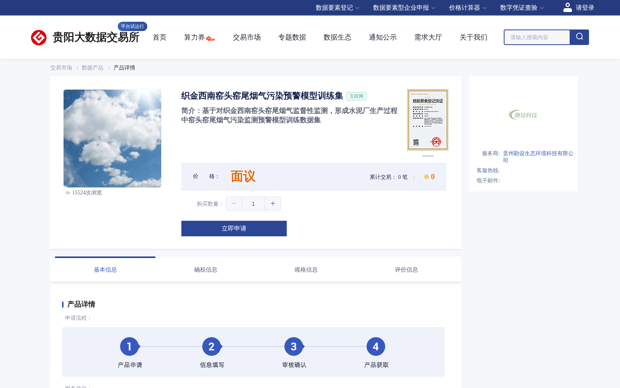Click the 交易市场 breadcrumb link
The image size is (620, 388).
point(61,68)
